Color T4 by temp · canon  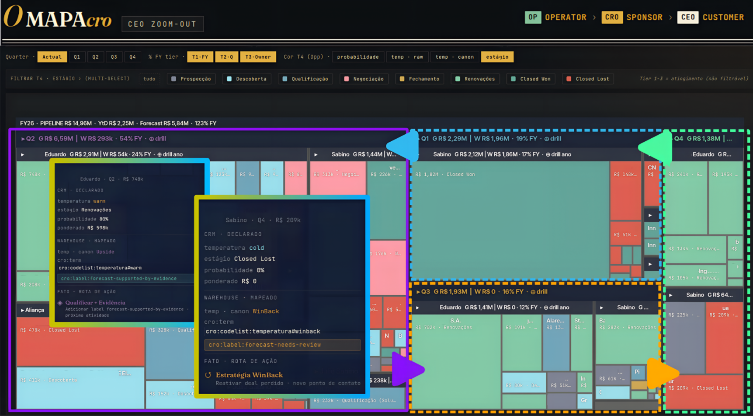pos(455,57)
